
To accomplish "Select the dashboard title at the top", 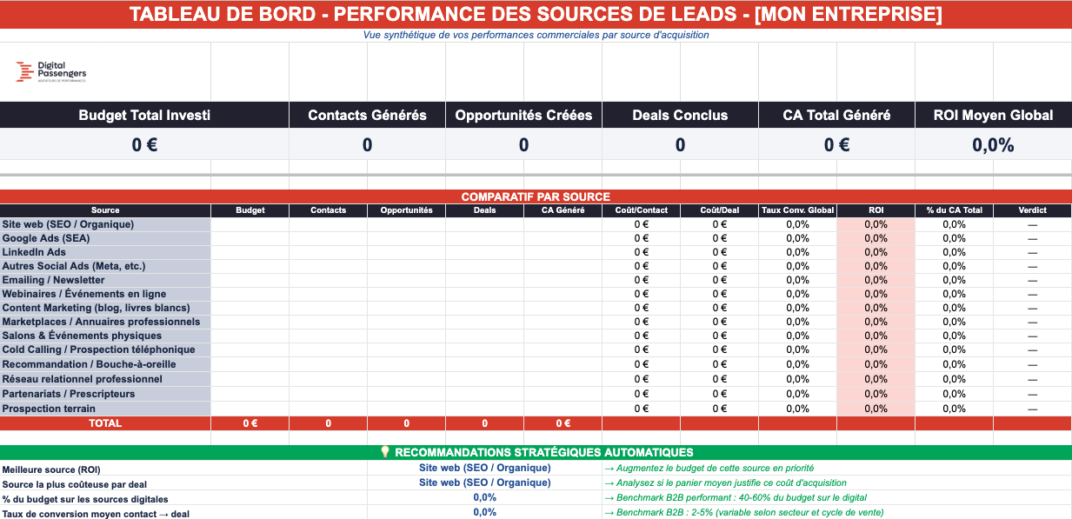I will pyautogui.click(x=536, y=14).
